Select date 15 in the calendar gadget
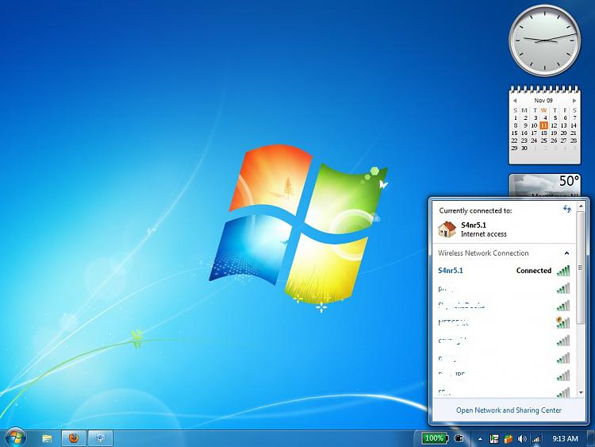Screen dimensions: 595x447 tap(515, 133)
